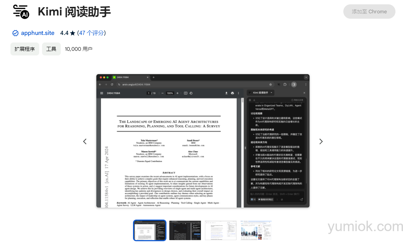
Task: Click the PDF fit-to-page icon in preview
Action: 186,93
